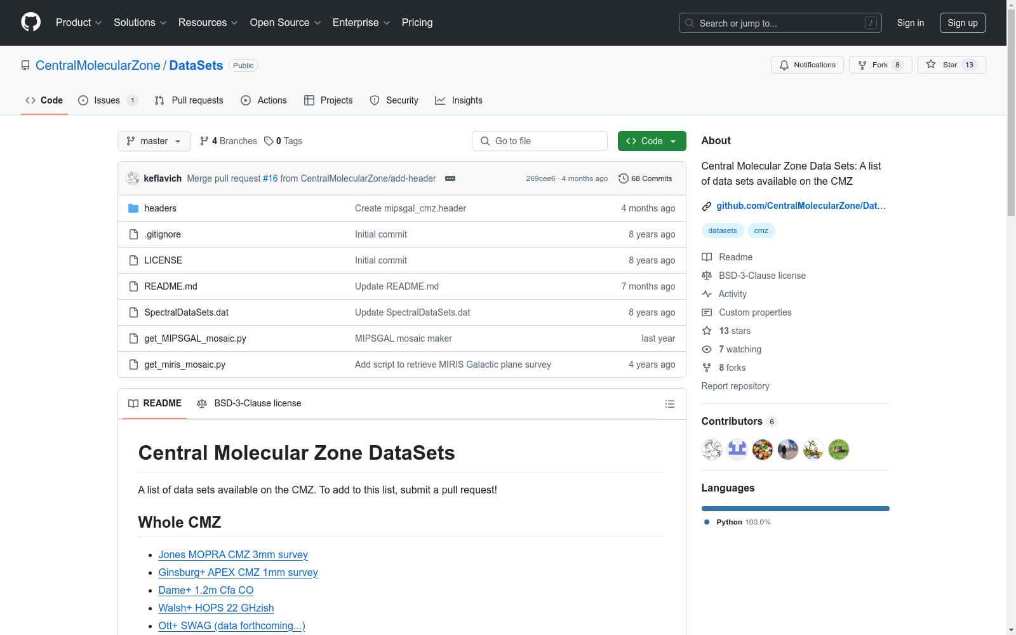Open the Projects tab
The width and height of the screenshot is (1016, 635).
tap(328, 100)
